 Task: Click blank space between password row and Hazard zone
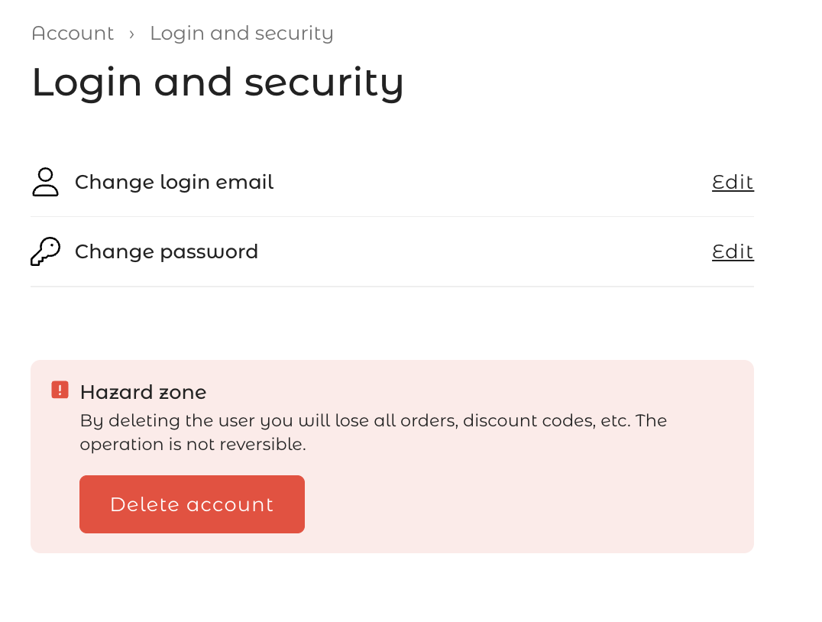[x=392, y=323]
